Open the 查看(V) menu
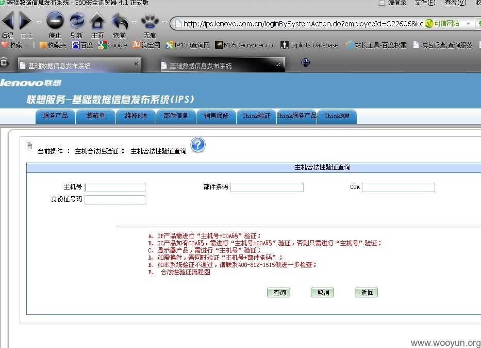 (x=455, y=3)
